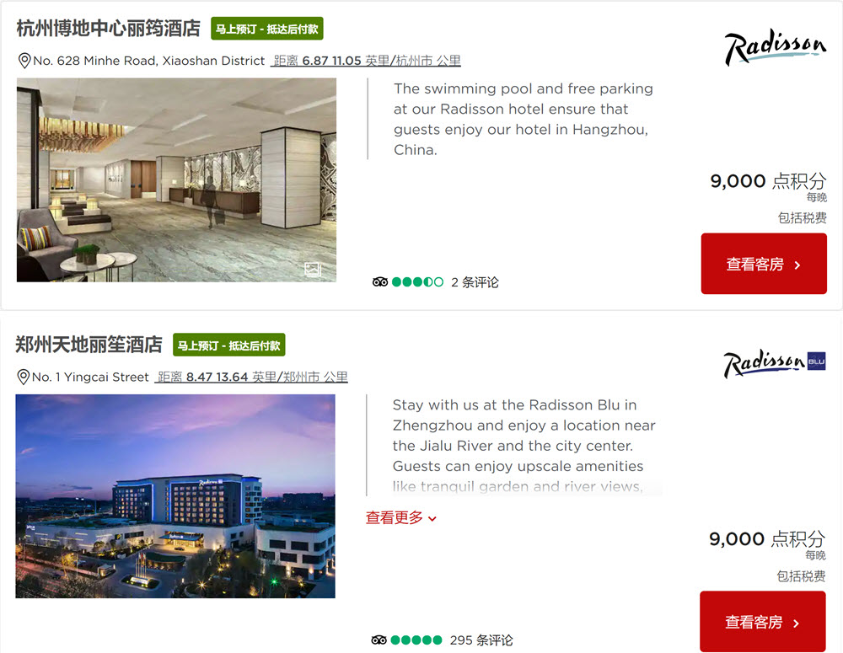Click location pin beside No. 1 Yingcai Street
843x653 pixels.
click(x=23, y=377)
